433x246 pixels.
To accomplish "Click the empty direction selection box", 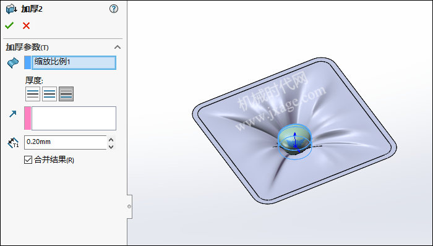I will coord(74,118).
